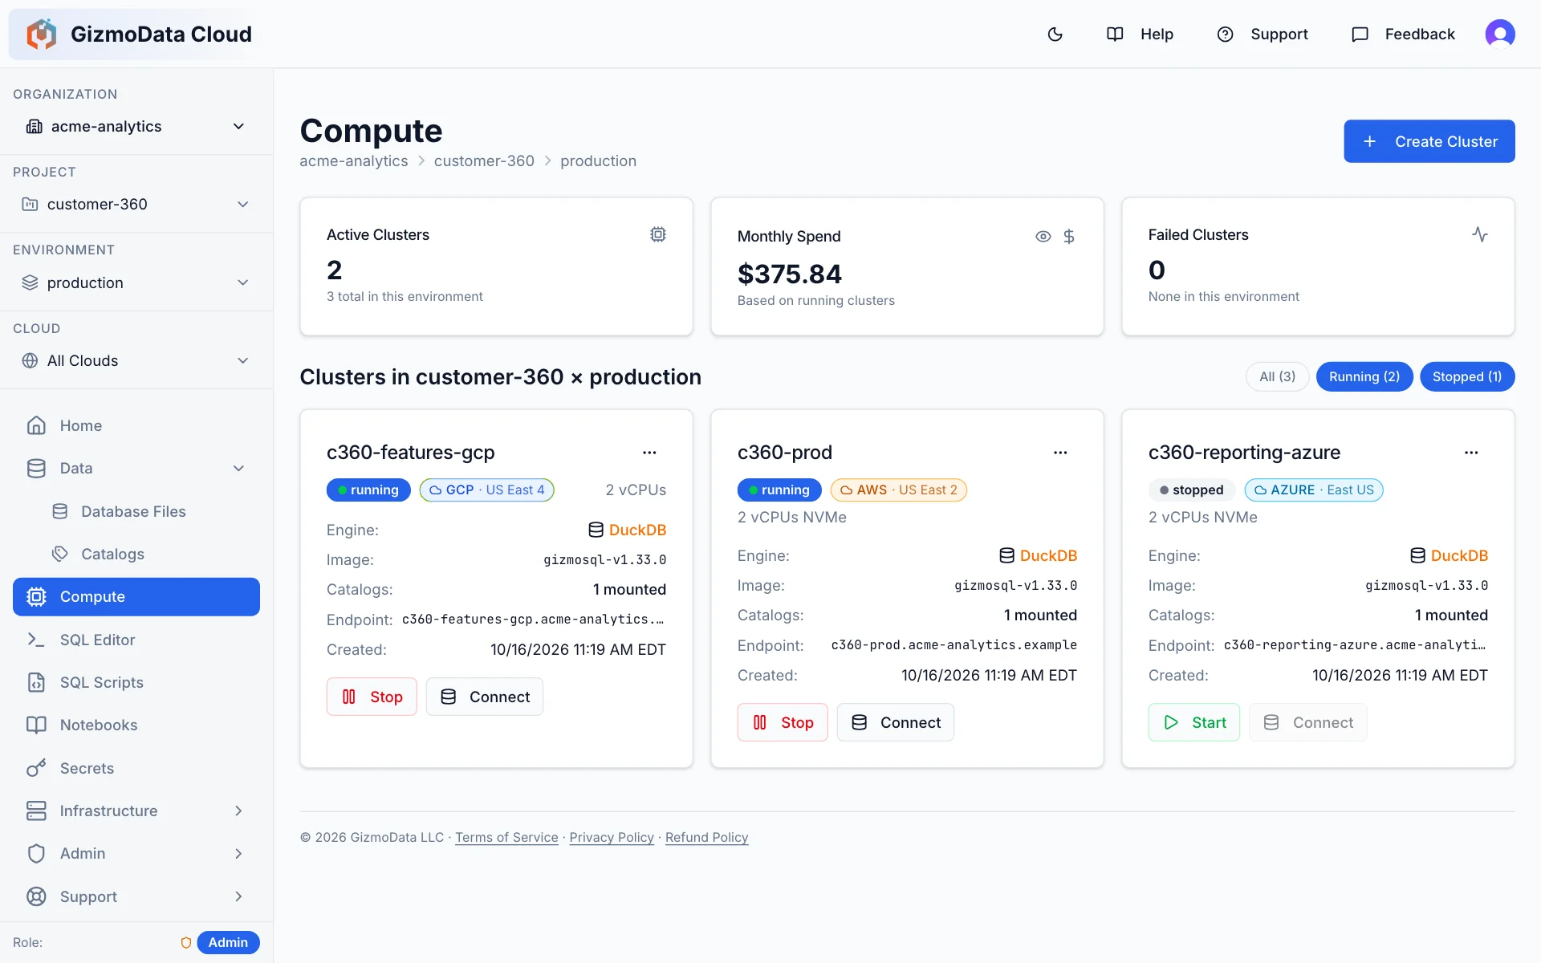Image resolution: width=1541 pixels, height=963 pixels.
Task: Open Feedback from top bar
Action: coord(1403,34)
